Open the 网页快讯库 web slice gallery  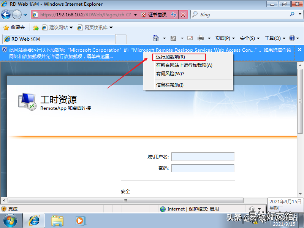(x=95, y=27)
